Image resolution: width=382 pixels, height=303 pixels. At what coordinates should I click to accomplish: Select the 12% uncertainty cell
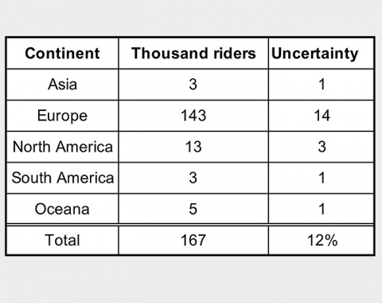(322, 240)
